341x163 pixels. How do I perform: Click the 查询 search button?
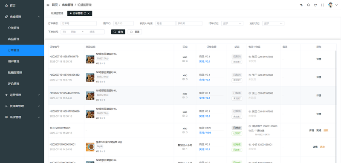click(x=118, y=31)
